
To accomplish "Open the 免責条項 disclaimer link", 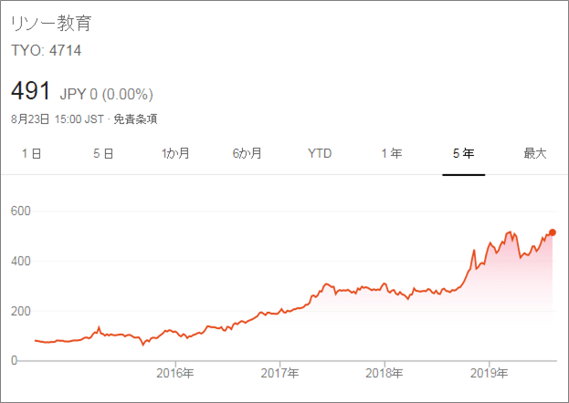I will (x=135, y=119).
